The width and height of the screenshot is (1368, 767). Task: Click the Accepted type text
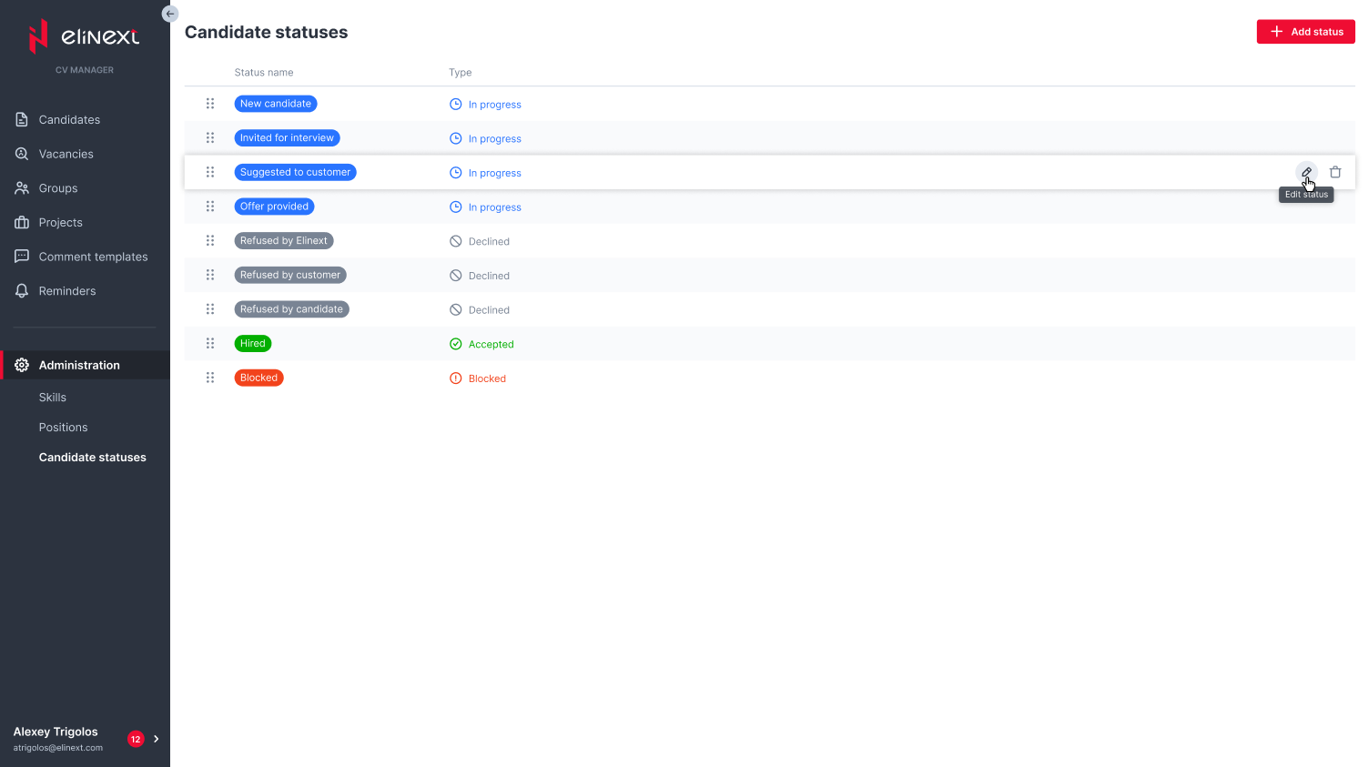point(491,345)
